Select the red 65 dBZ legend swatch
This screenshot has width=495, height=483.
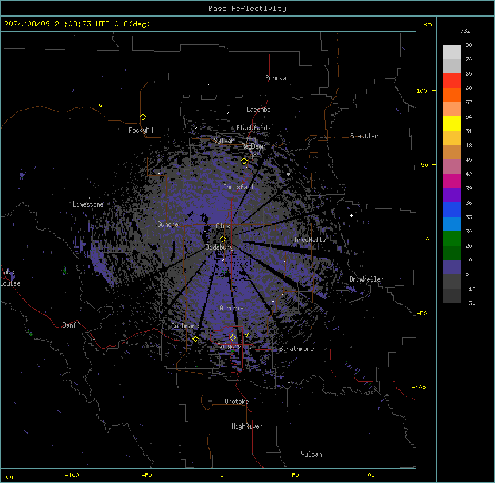pos(451,81)
